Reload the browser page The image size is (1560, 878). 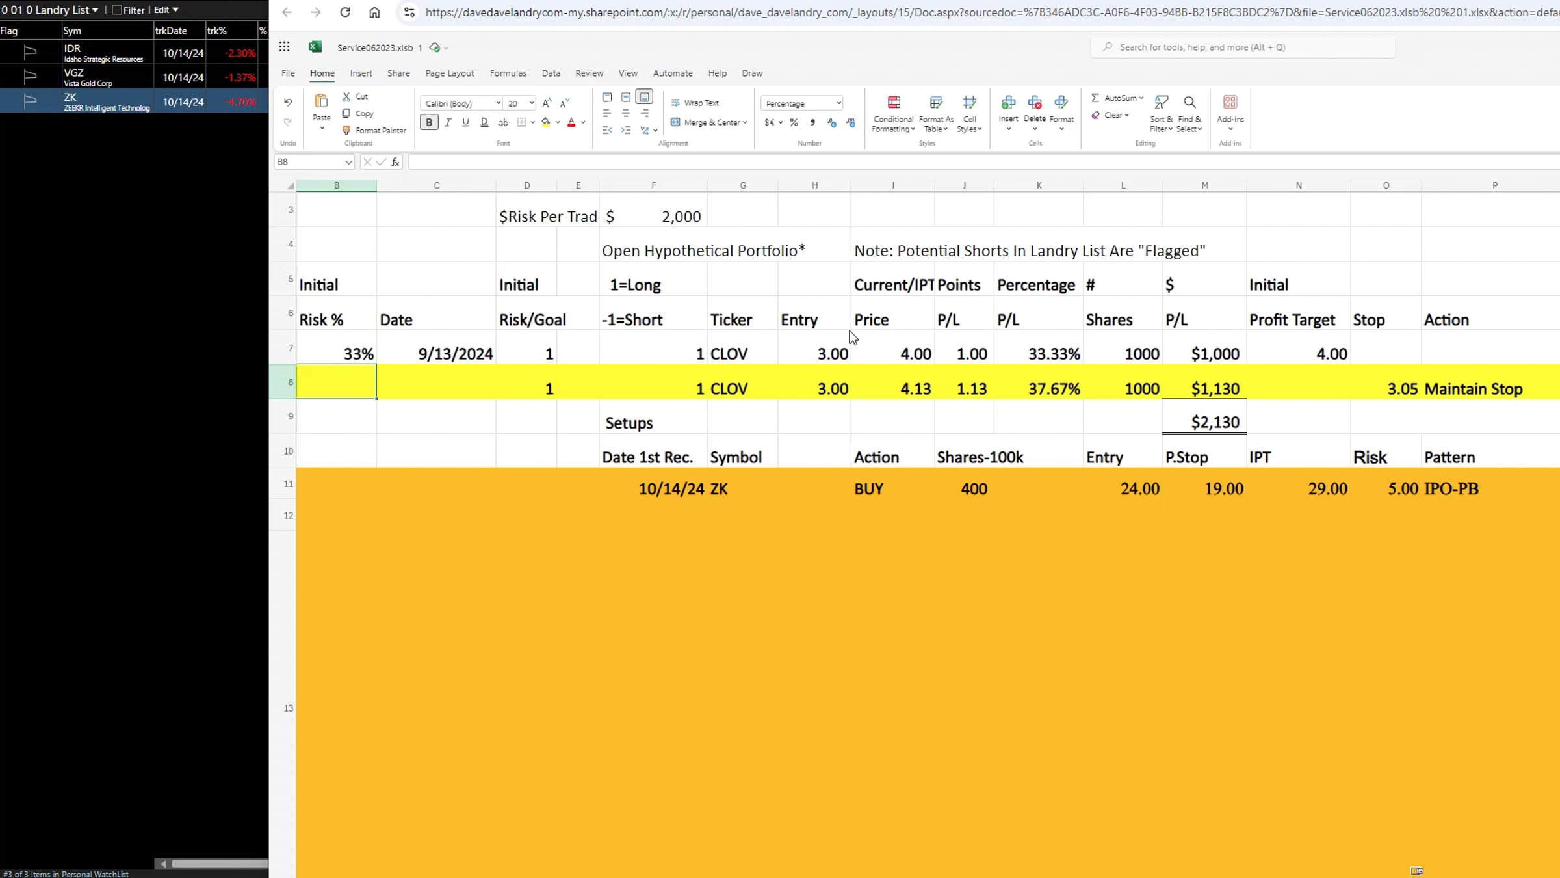[345, 12]
